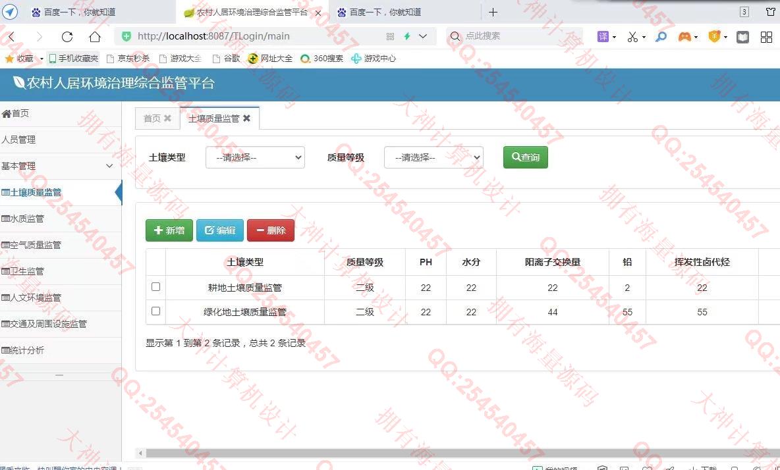
Task: Check the 绿化地土壤质量监管 row checkbox
Action: (155, 311)
